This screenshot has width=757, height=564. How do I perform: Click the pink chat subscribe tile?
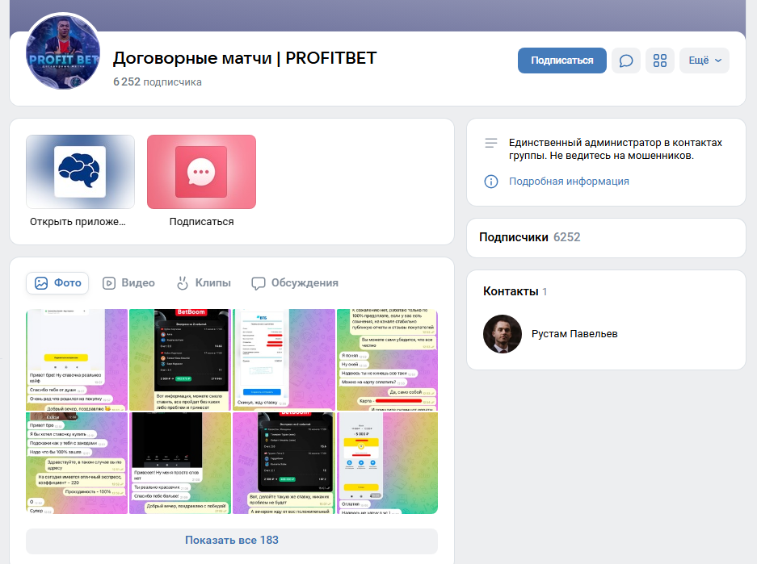201,172
